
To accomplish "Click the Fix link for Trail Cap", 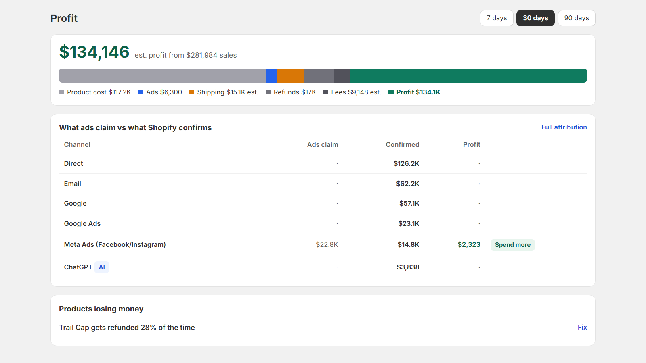I will [582, 327].
